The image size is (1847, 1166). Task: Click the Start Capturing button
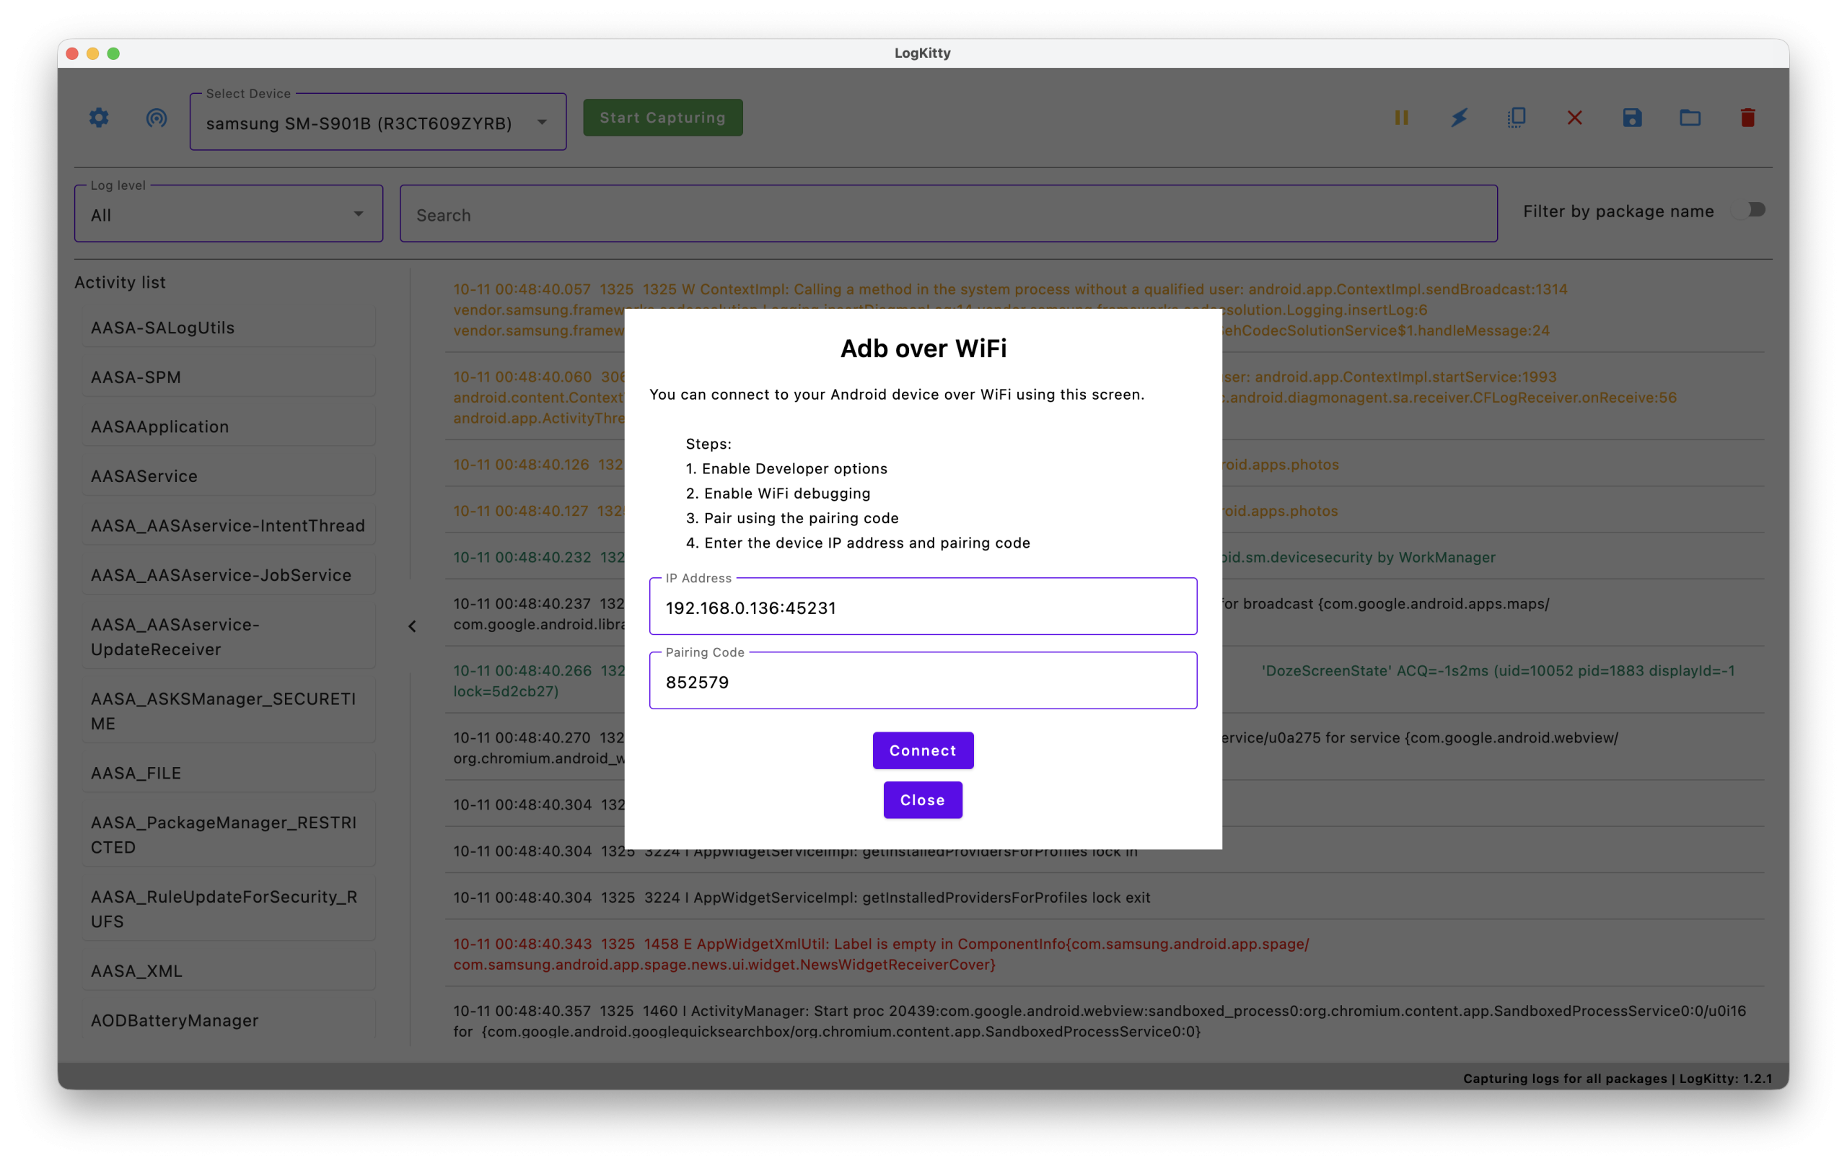pos(663,118)
